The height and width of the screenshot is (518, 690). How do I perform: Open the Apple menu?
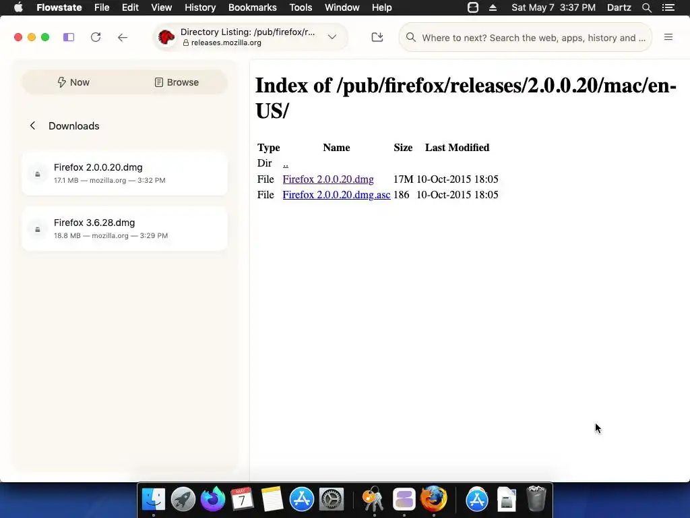[x=18, y=7]
